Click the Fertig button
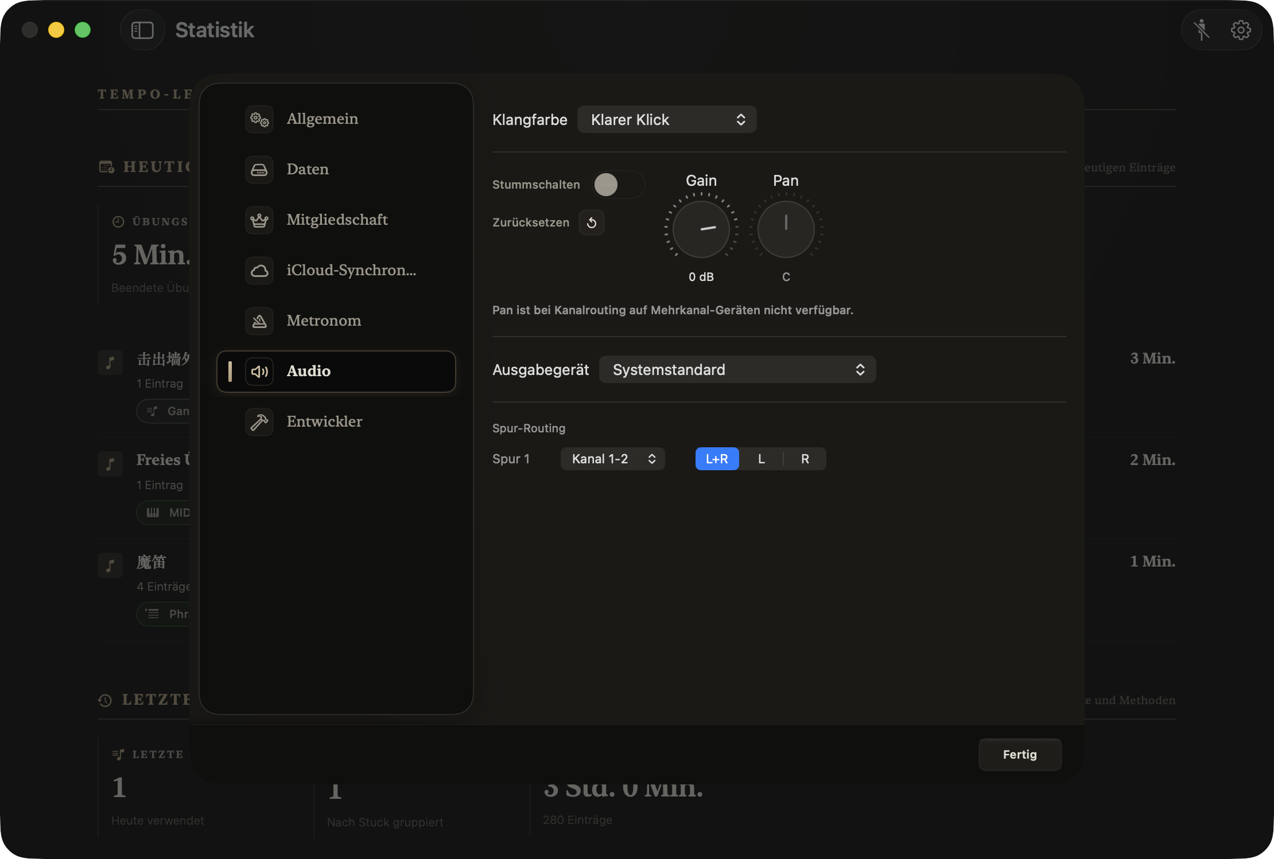The image size is (1274, 859). (1020, 755)
